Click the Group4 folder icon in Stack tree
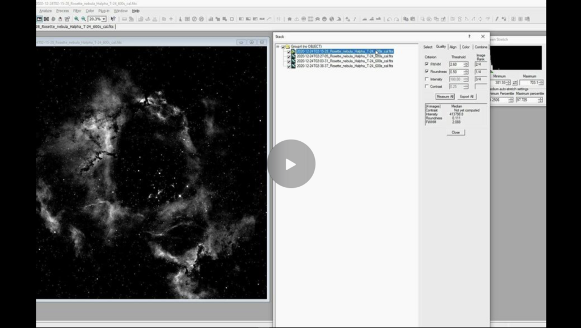The height and width of the screenshot is (328, 581). [288, 47]
